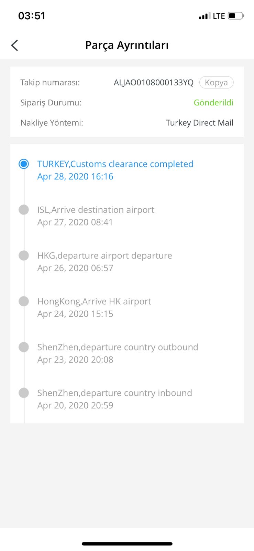Image resolution: width=254 pixels, height=551 pixels.
Task: Tap the battery icon in status bar
Action: (x=236, y=16)
